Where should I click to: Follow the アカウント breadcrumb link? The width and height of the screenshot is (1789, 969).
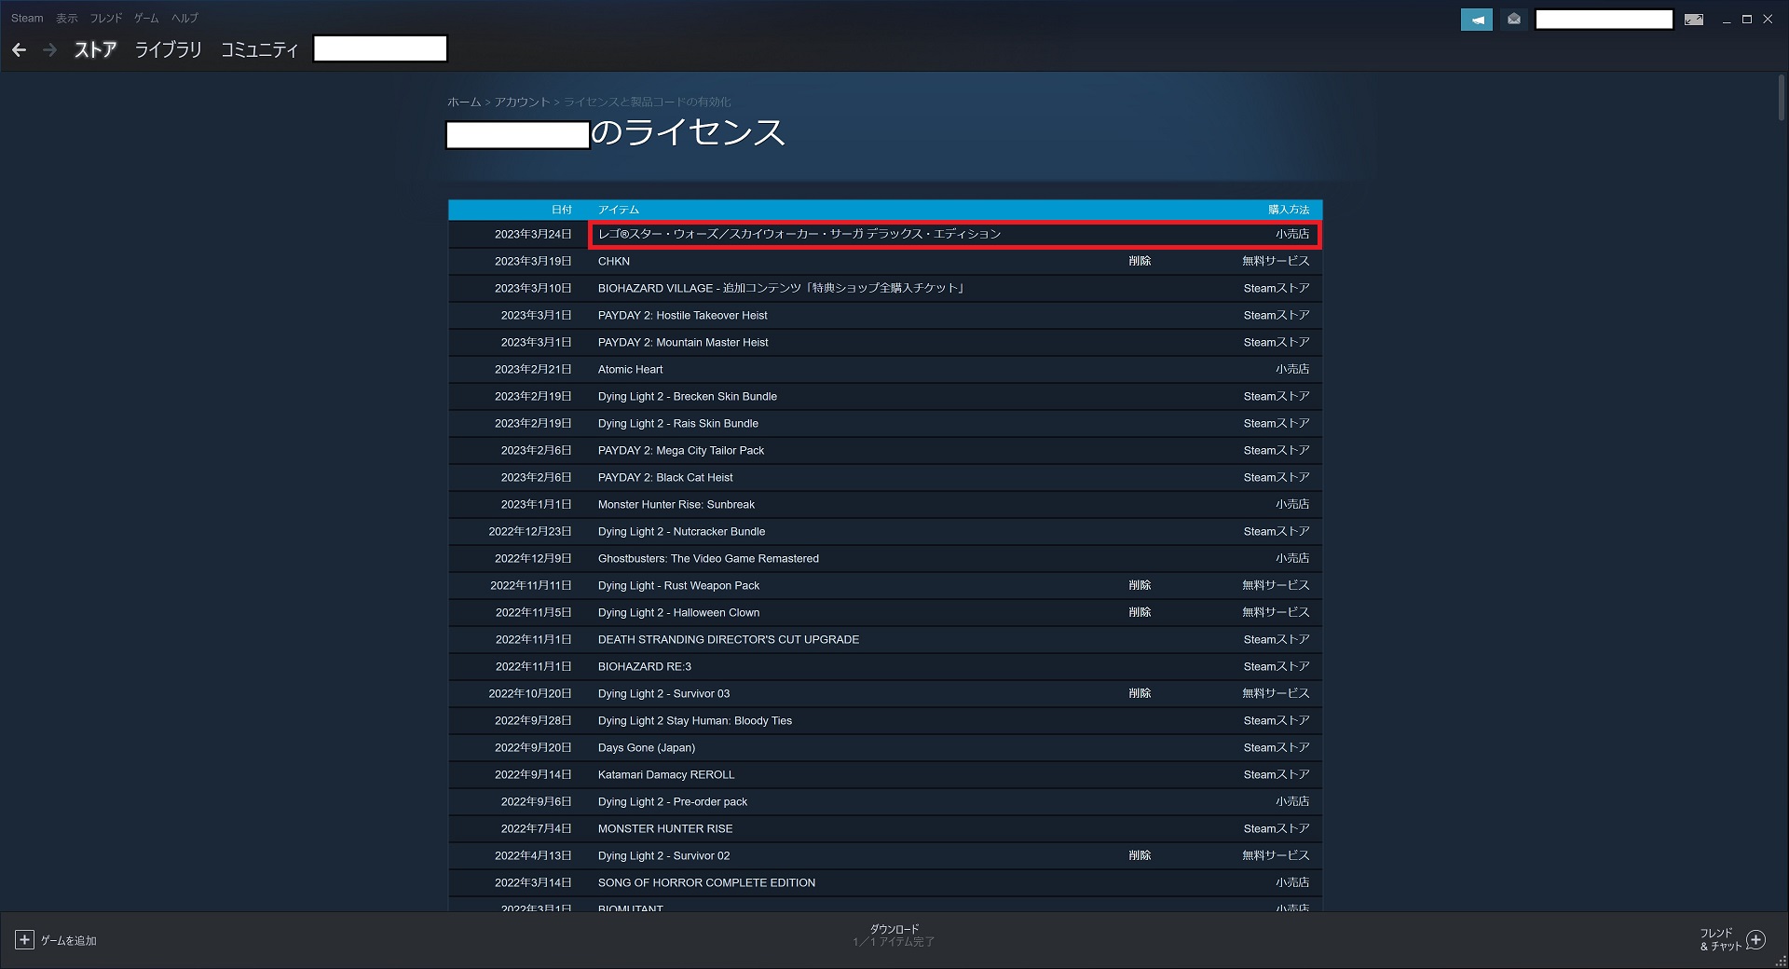click(x=522, y=102)
